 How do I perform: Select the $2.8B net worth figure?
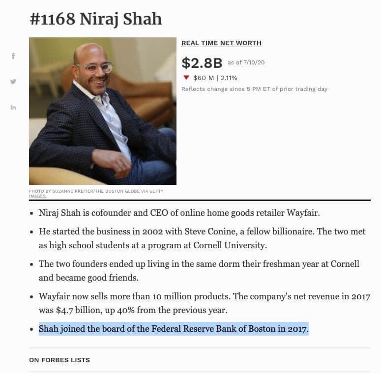202,63
